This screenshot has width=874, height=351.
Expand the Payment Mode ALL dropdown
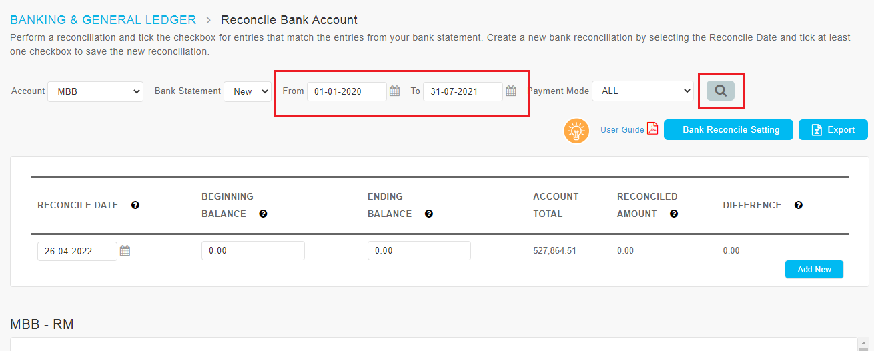(642, 91)
